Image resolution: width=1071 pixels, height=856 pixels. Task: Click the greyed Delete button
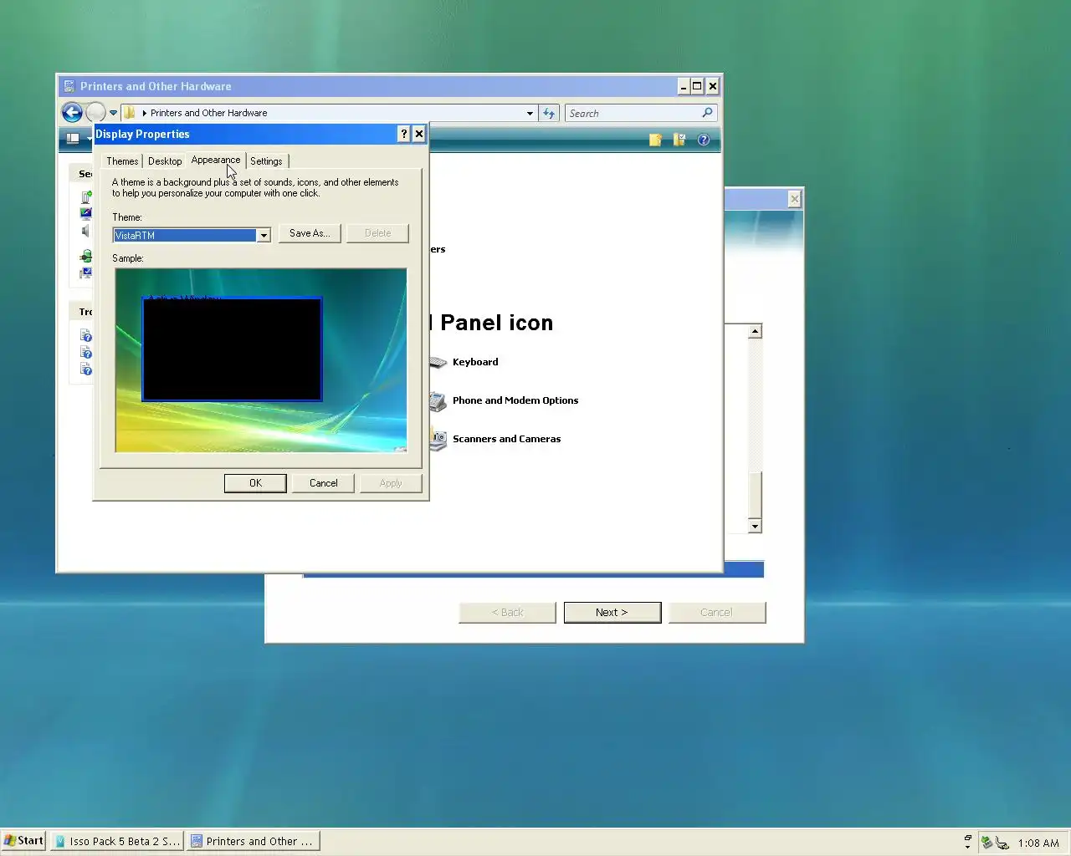pyautogui.click(x=377, y=233)
